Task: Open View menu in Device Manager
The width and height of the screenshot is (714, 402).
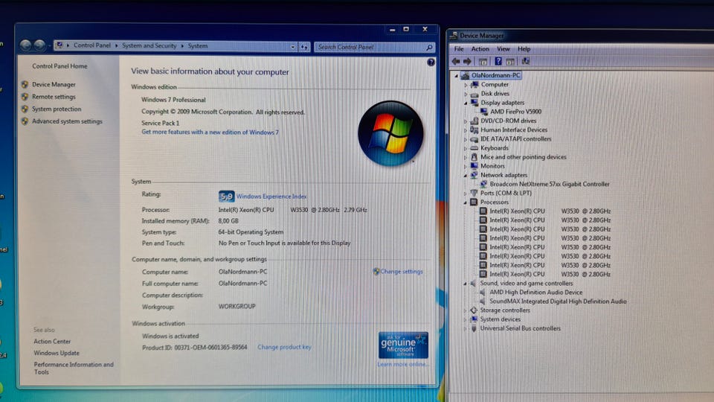Action: tap(504, 49)
